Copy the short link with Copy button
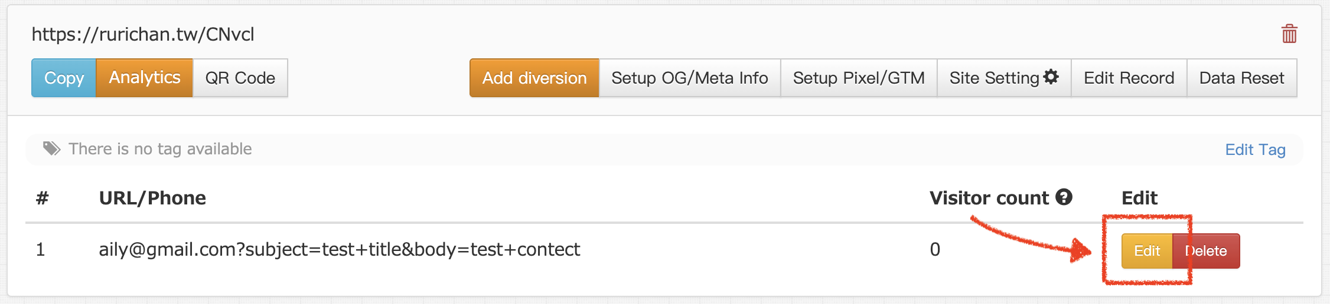This screenshot has height=304, width=1330. click(x=64, y=78)
